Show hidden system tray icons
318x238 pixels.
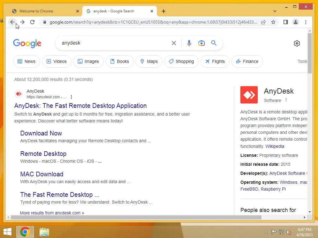266,232
